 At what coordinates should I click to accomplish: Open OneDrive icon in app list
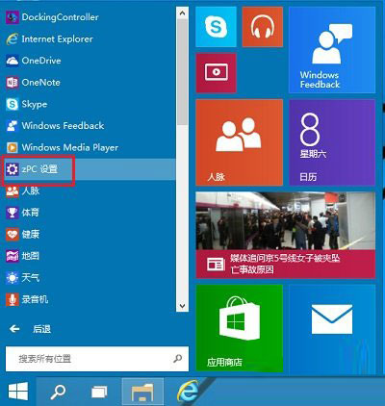click(13, 61)
